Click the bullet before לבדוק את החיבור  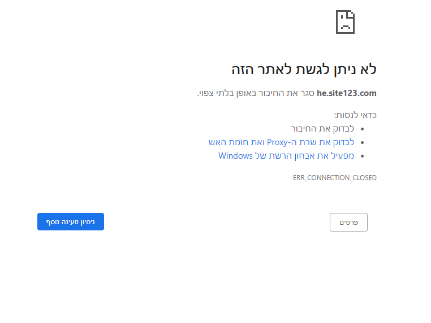[362, 129]
